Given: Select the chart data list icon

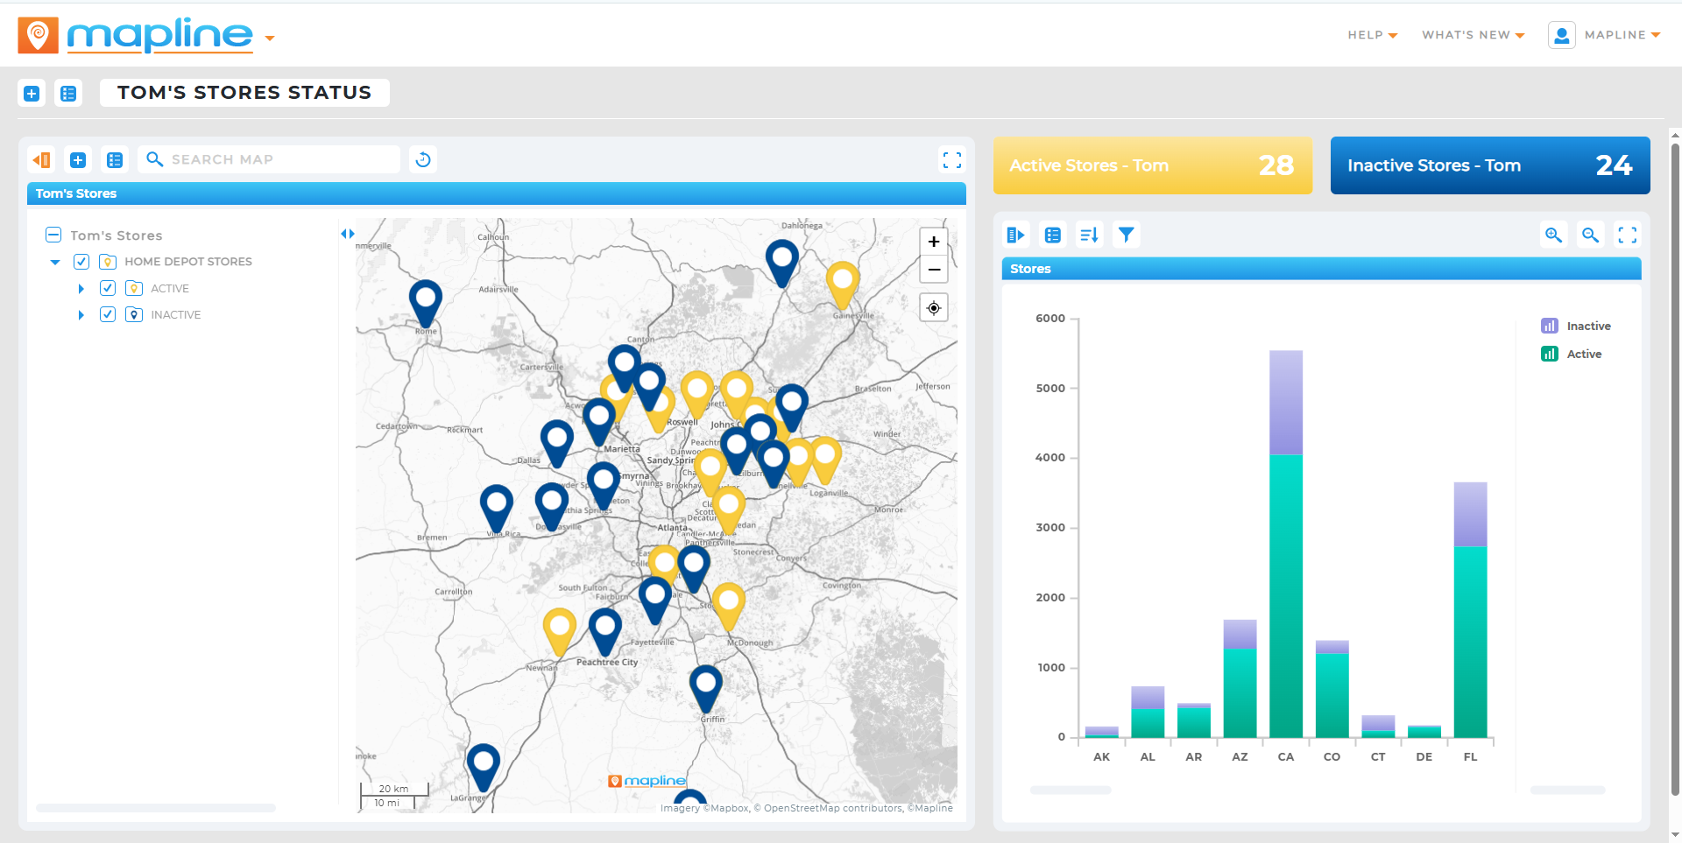Looking at the screenshot, I should [1052, 235].
